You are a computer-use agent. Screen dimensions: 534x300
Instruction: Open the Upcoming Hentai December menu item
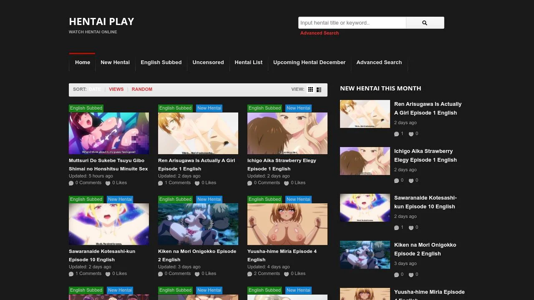309,62
